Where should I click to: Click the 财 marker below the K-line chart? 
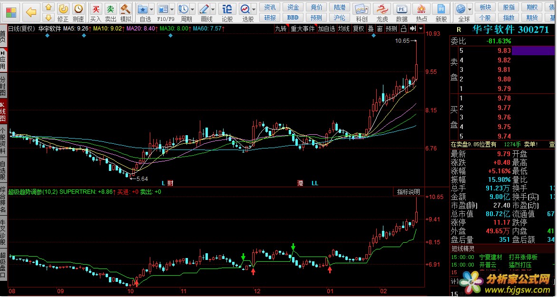click(x=170, y=183)
